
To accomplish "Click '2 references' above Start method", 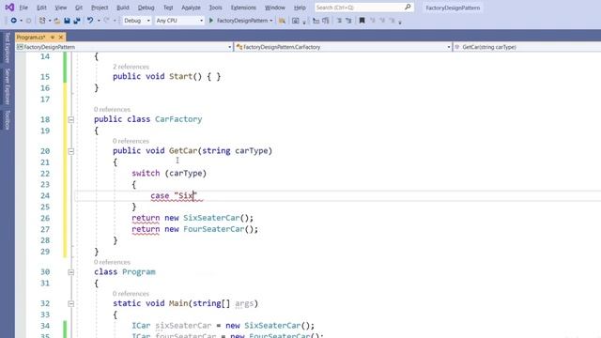I will coord(131,67).
